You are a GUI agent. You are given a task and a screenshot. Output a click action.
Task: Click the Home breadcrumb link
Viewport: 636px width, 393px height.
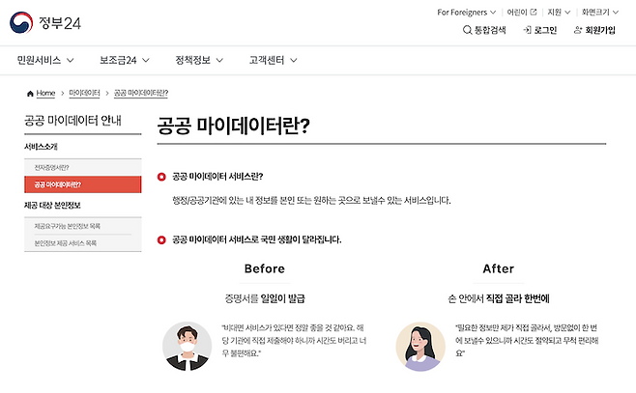45,94
